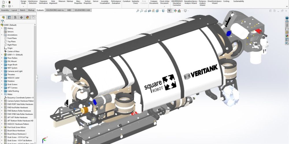The height and width of the screenshot is (144, 289).
Task: Expand the Mates node
Action: click(2, 94)
